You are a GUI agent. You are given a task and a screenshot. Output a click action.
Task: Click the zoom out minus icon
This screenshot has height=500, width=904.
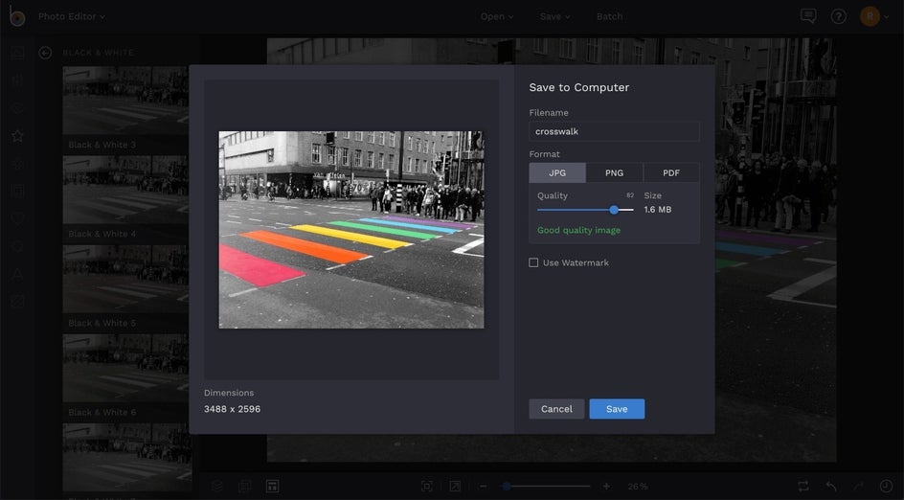(484, 487)
